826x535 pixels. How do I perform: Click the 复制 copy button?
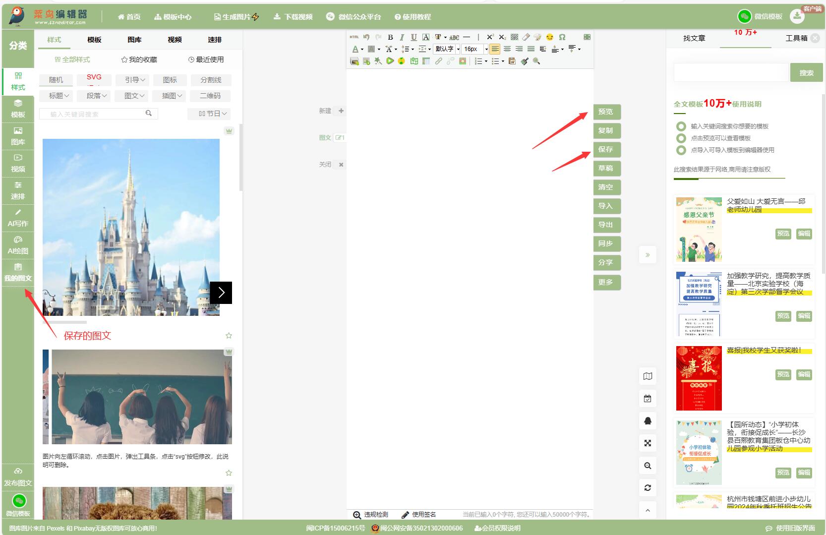(x=607, y=130)
